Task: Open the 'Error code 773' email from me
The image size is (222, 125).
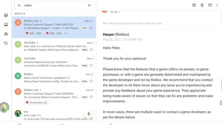Action: point(54,115)
